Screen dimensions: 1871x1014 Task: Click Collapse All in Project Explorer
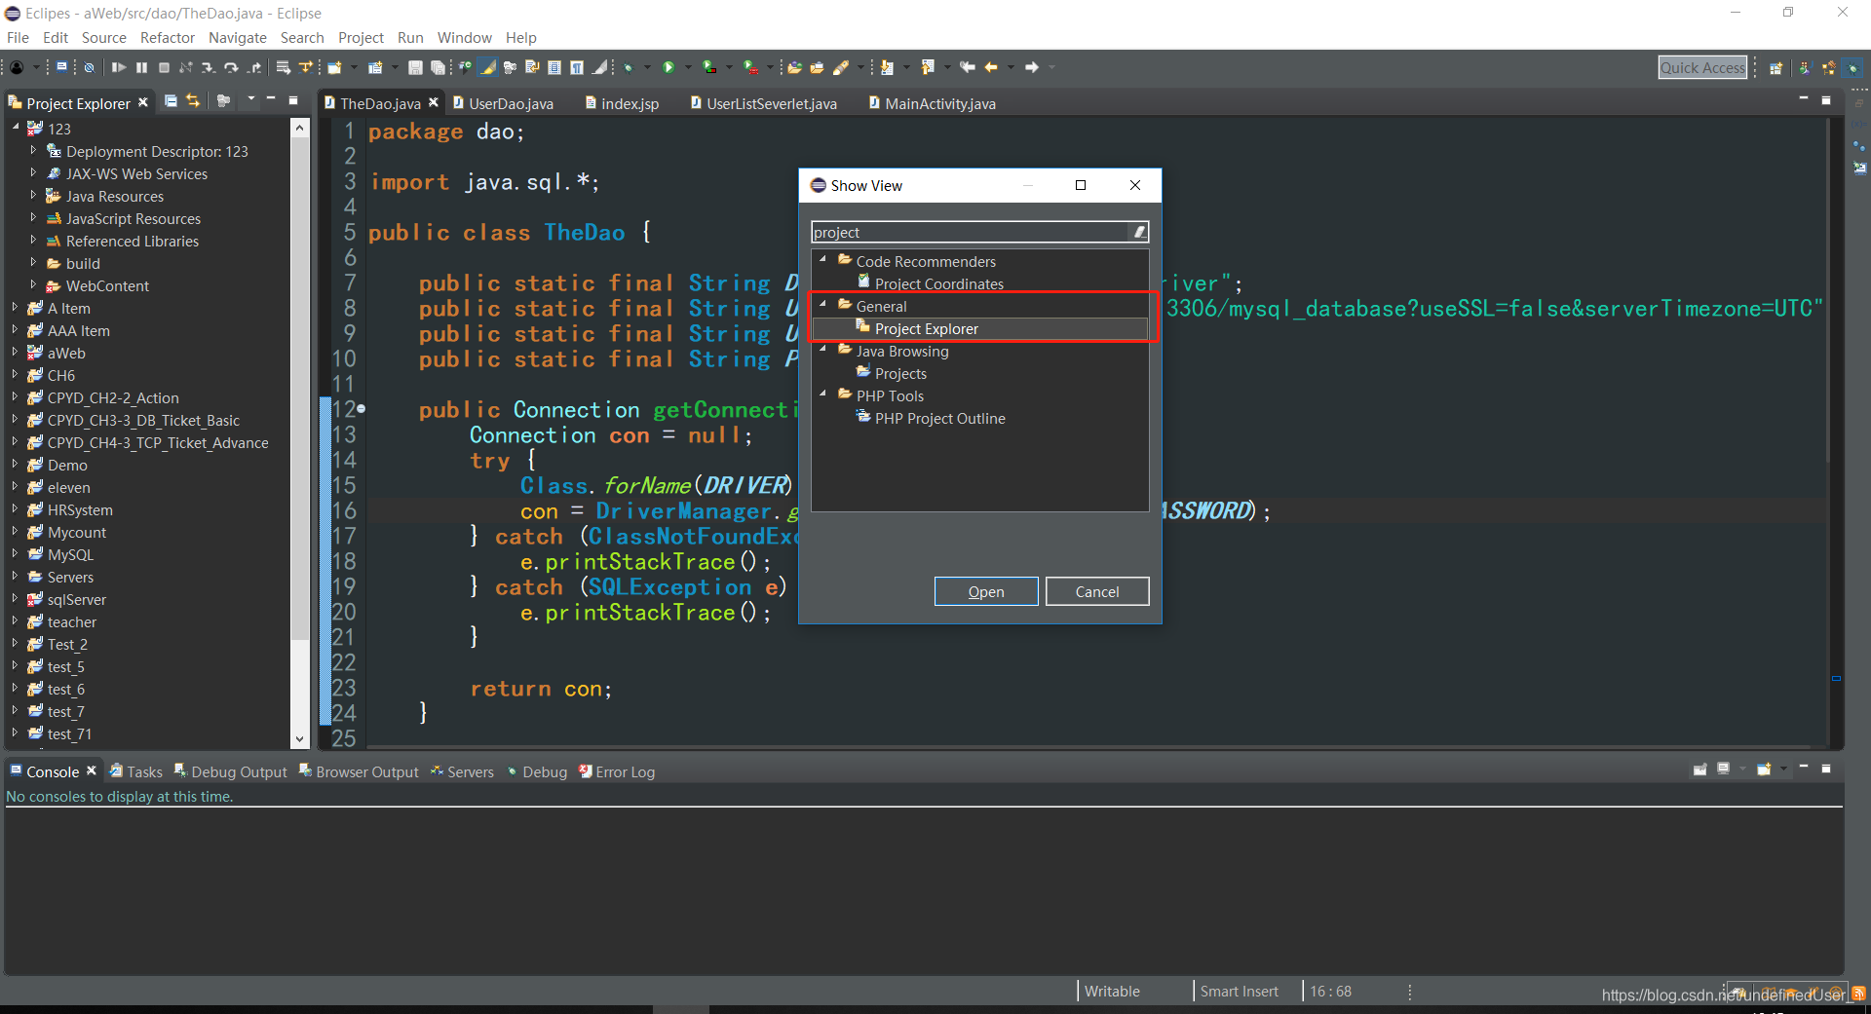171,101
